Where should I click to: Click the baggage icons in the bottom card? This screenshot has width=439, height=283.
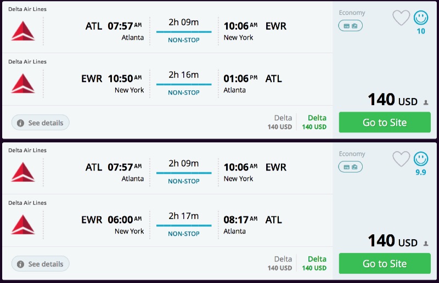[351, 167]
